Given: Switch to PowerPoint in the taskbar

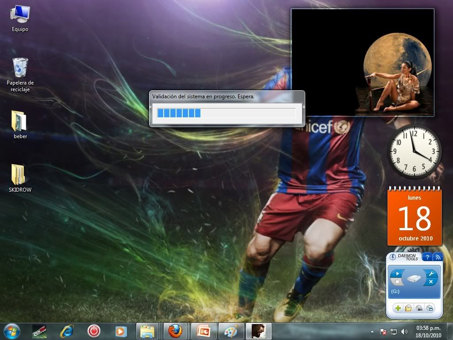Looking at the screenshot, I should [x=203, y=331].
